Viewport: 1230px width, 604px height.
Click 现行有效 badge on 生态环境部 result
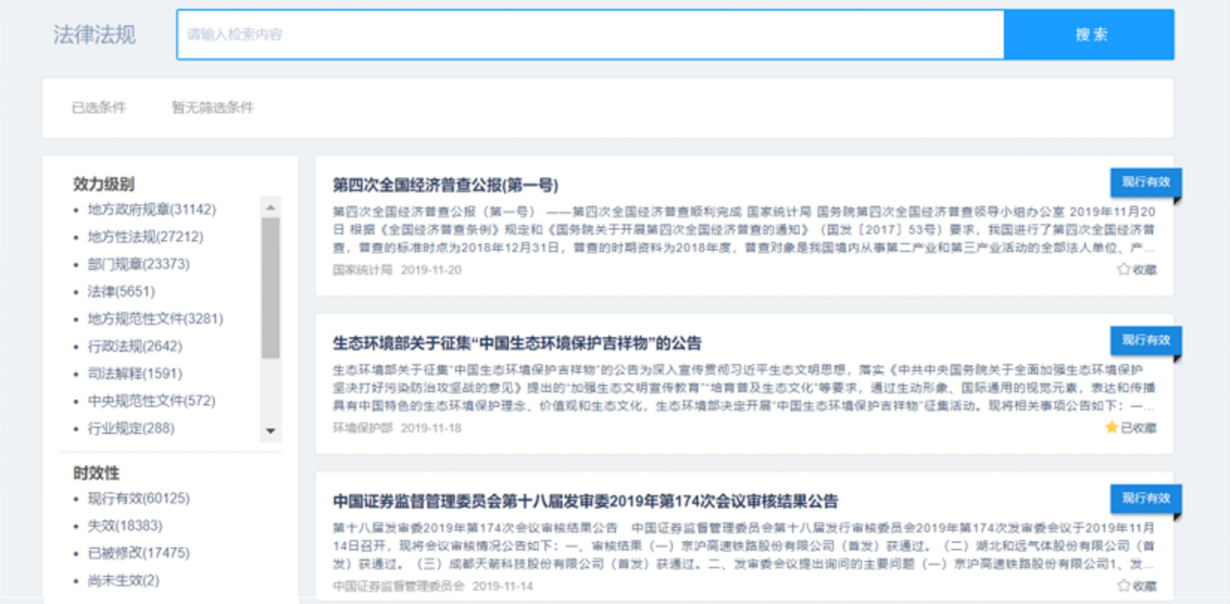[1146, 340]
